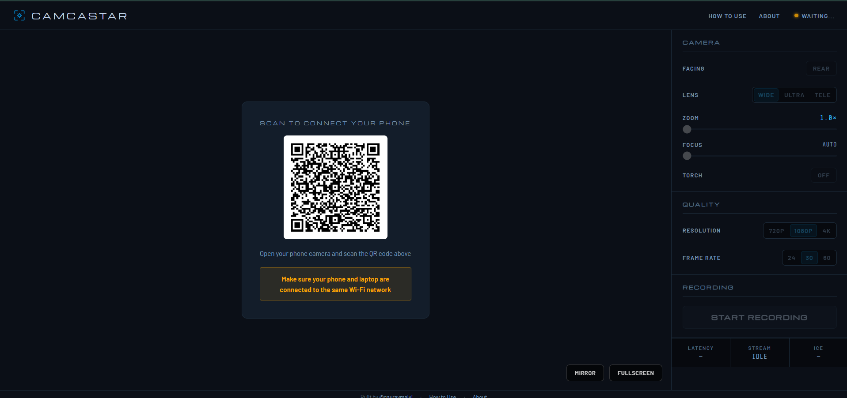The width and height of the screenshot is (847, 398).
Task: Click the Zoom slider handle
Action: point(687,129)
